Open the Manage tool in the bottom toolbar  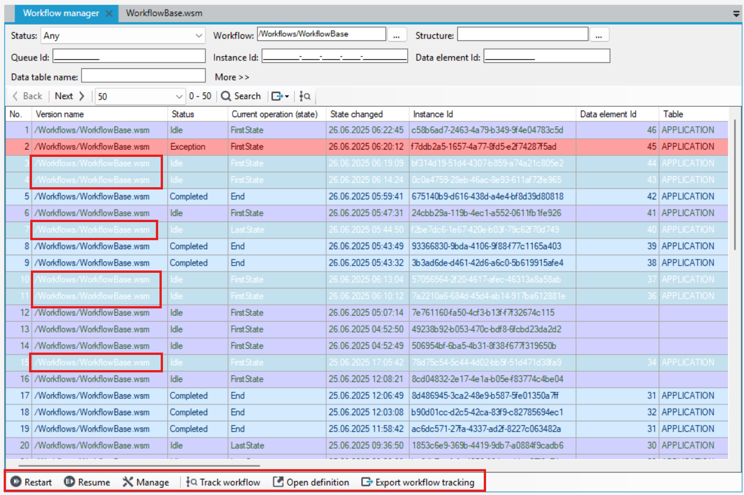pos(146,482)
